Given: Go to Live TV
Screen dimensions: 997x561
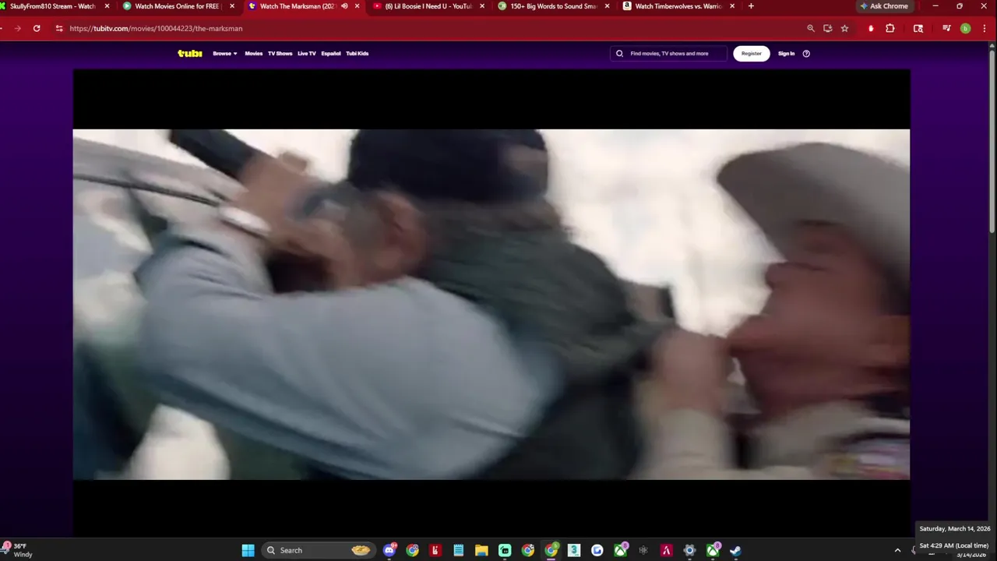Looking at the screenshot, I should point(306,54).
